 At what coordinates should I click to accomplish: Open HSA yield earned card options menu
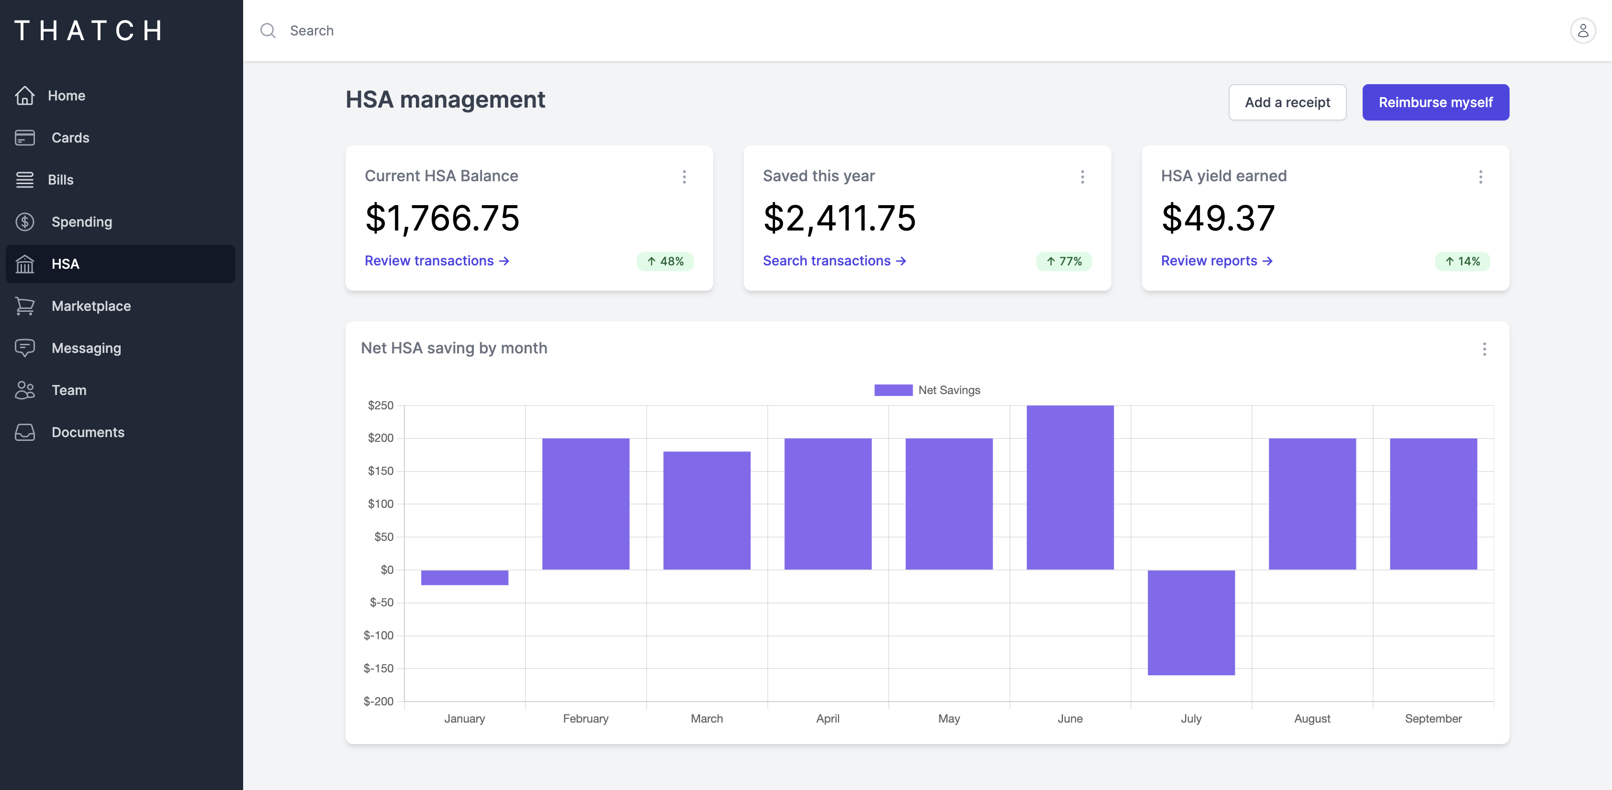pos(1480,177)
